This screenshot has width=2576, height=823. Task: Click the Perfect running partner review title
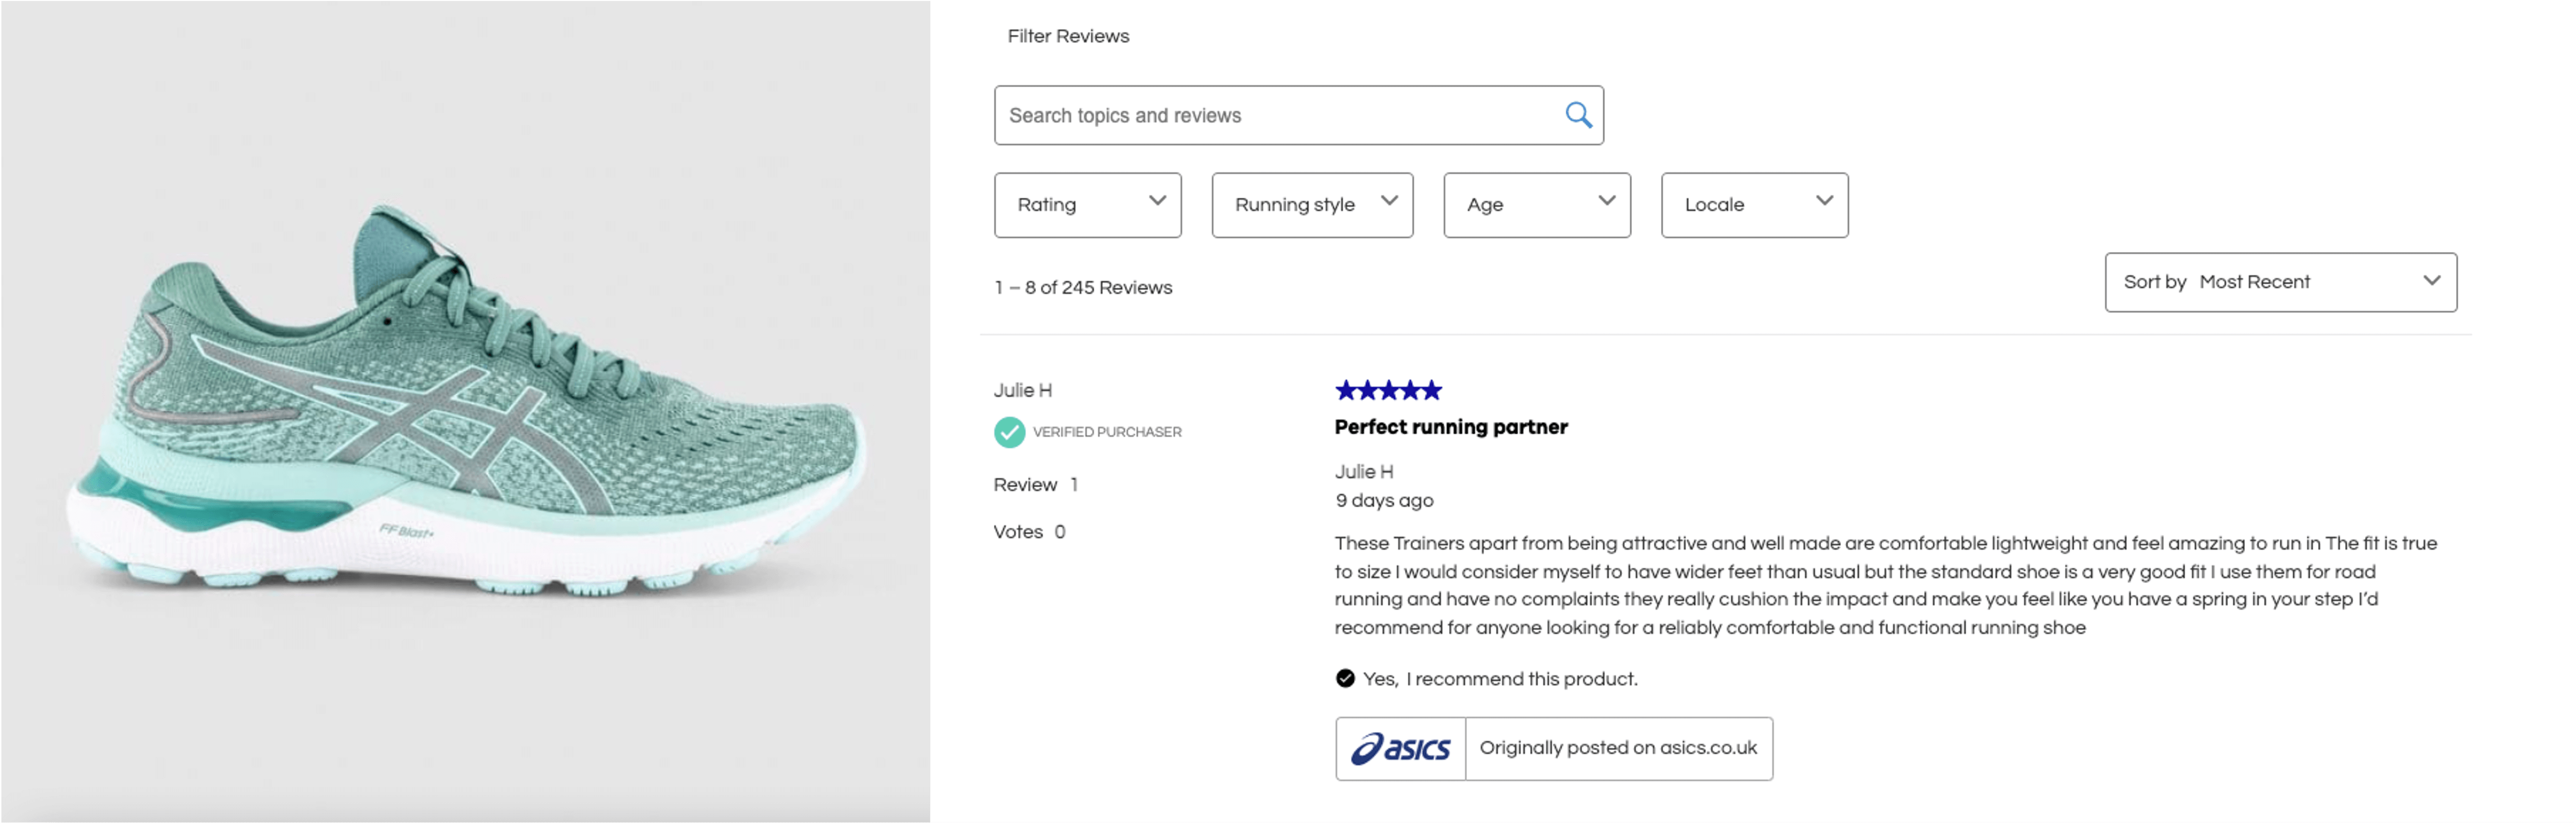coord(1450,427)
